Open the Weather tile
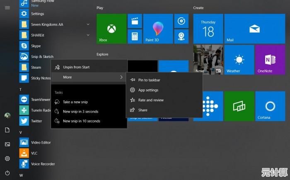 pos(239,60)
